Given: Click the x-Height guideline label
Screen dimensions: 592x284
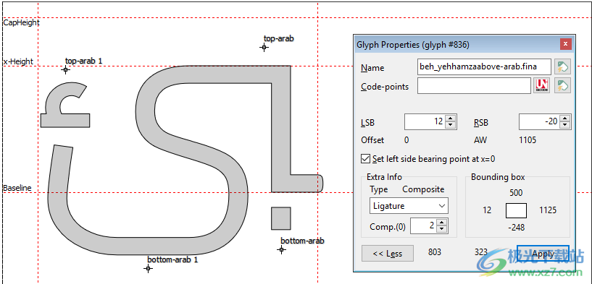Looking at the screenshot, I should [x=19, y=61].
